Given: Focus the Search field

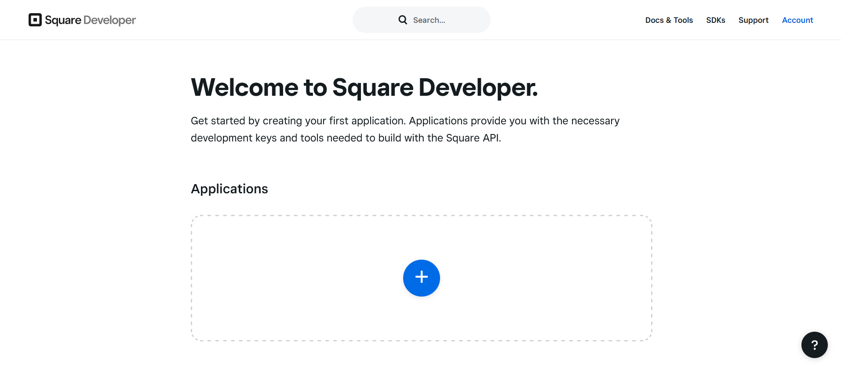Looking at the screenshot, I should tap(422, 20).
